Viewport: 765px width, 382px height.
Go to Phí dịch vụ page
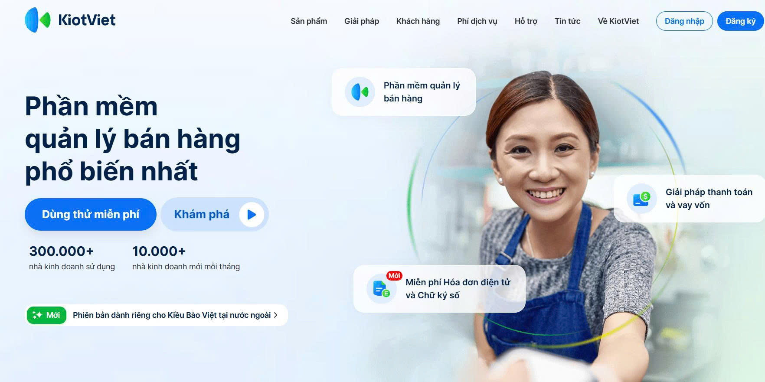477,21
